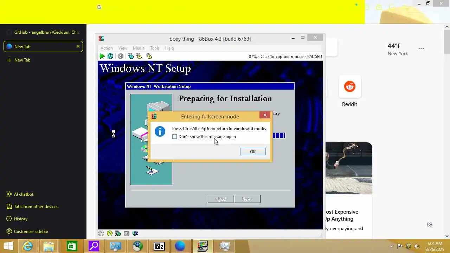This screenshot has width=450, height=253.
Task: Open 'Tabs from other devices' in sidebar
Action: (32, 207)
